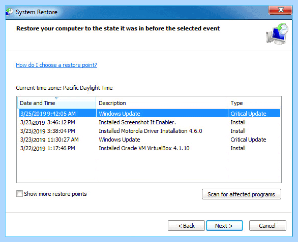Select the 3/23/2019 3:38:04 PM restore point
Image resolution: width=298 pixels, height=242 pixels.
click(x=150, y=131)
